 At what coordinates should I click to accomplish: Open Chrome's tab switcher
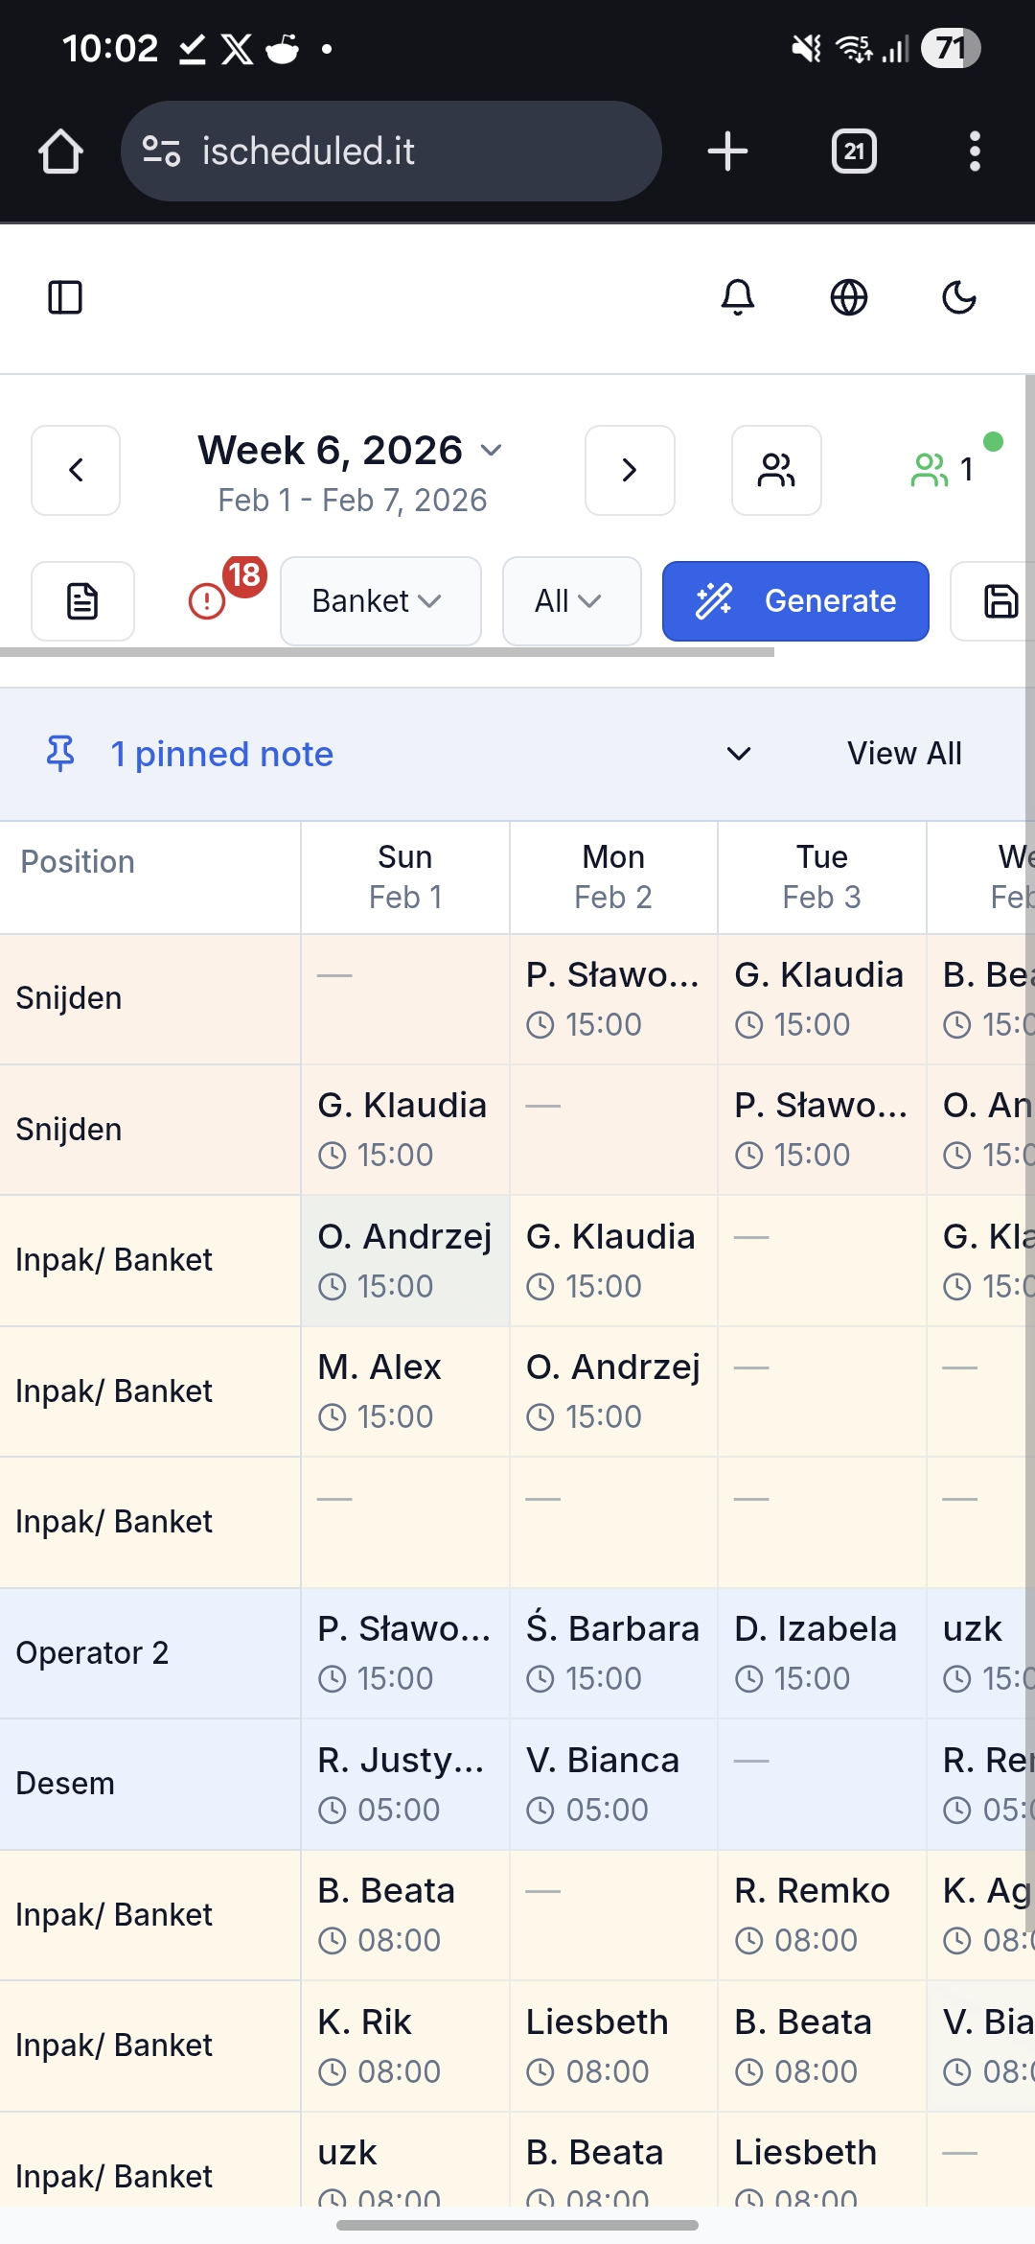click(854, 152)
